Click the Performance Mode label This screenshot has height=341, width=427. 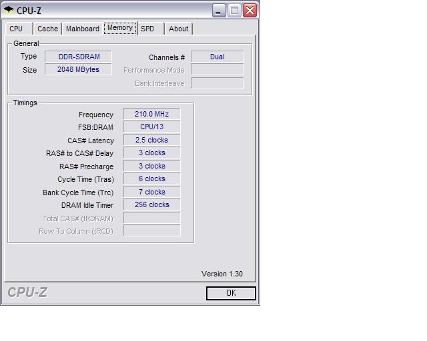tap(154, 70)
